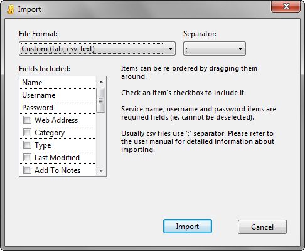Select the Custom (tab, csv-text) combo box

tap(97, 49)
